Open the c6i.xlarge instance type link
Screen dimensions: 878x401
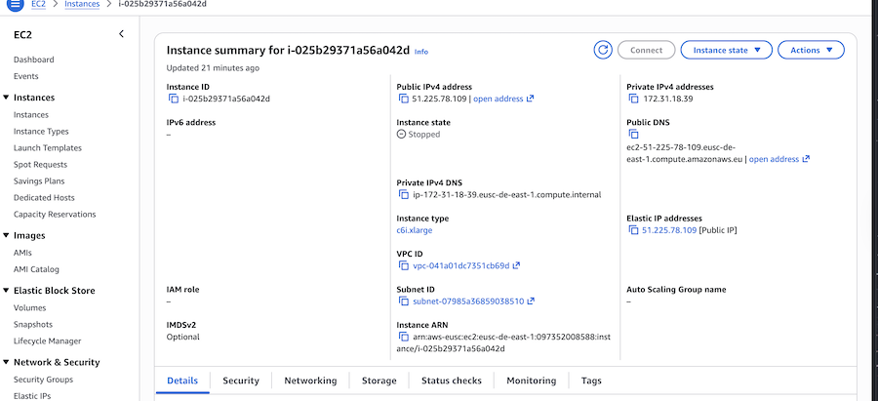pyautogui.click(x=415, y=230)
